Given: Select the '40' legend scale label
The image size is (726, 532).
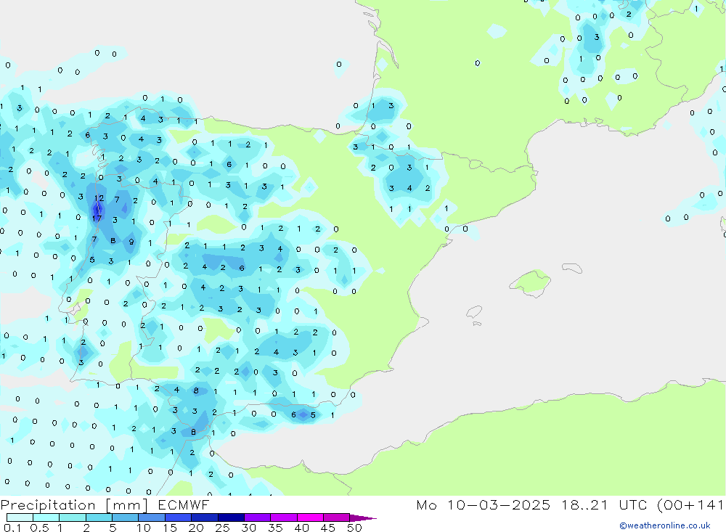Looking at the screenshot, I should pyautogui.click(x=301, y=528).
